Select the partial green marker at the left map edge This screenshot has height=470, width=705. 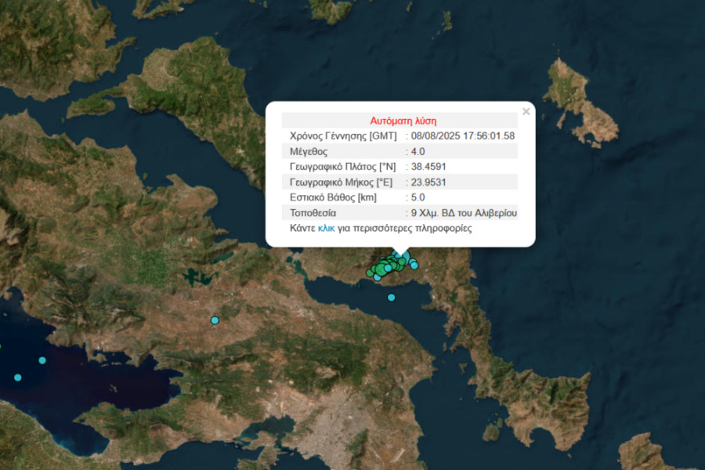click(1, 347)
